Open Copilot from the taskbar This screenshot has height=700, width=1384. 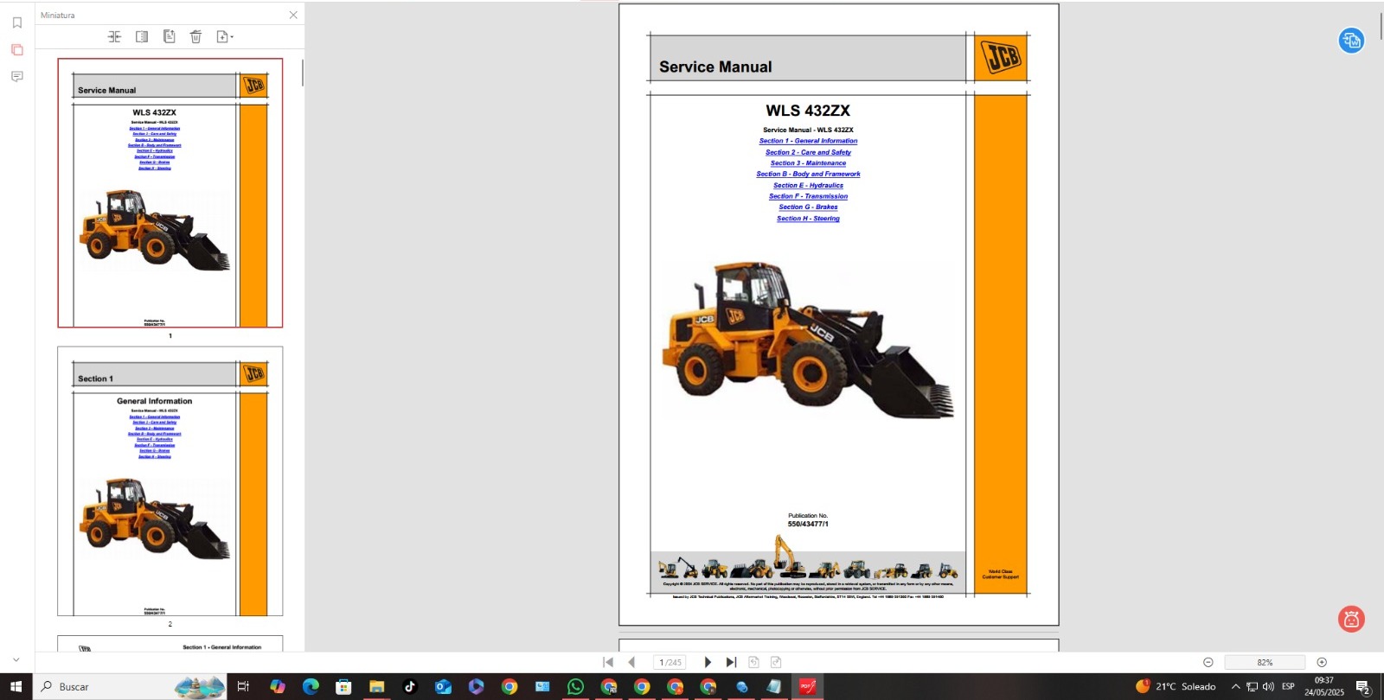(277, 686)
